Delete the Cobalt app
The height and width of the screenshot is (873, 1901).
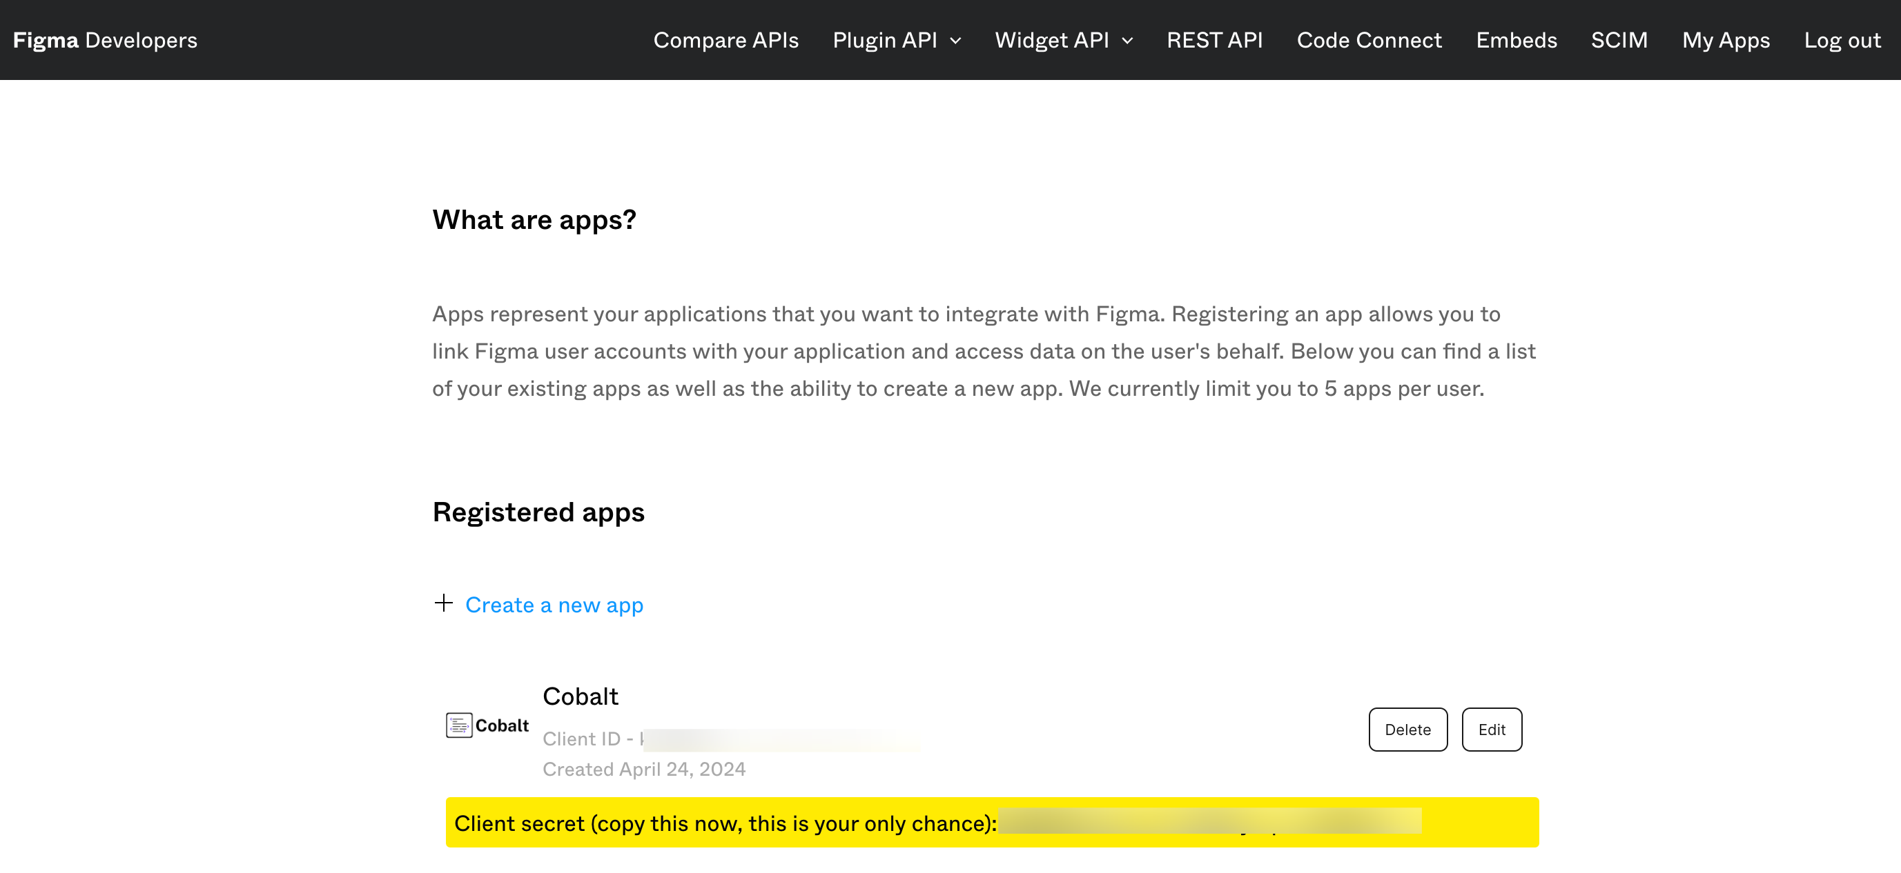tap(1407, 729)
